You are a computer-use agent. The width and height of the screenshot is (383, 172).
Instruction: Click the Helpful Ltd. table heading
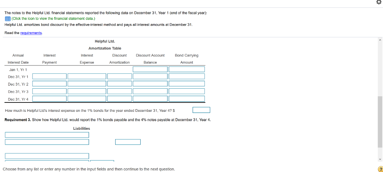point(105,41)
